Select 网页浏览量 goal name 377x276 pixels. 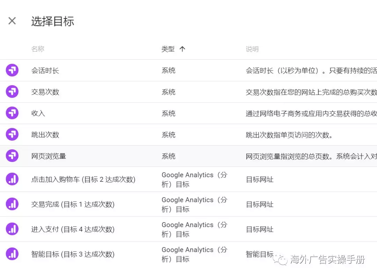tap(49, 156)
